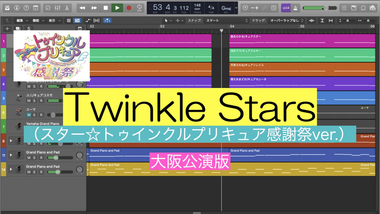Open the Inspector info icon
Viewport: 380px width, 214px height.
[x=17, y=8]
